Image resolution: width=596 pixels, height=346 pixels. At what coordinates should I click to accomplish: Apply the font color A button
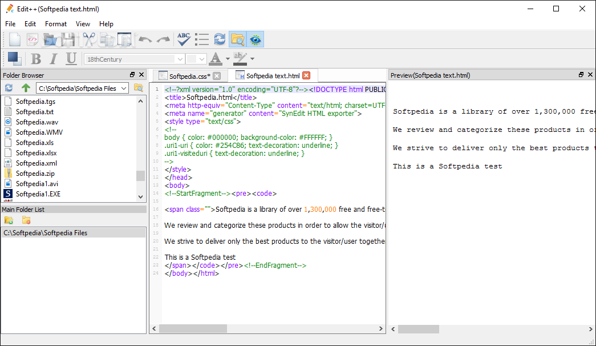pos(216,59)
